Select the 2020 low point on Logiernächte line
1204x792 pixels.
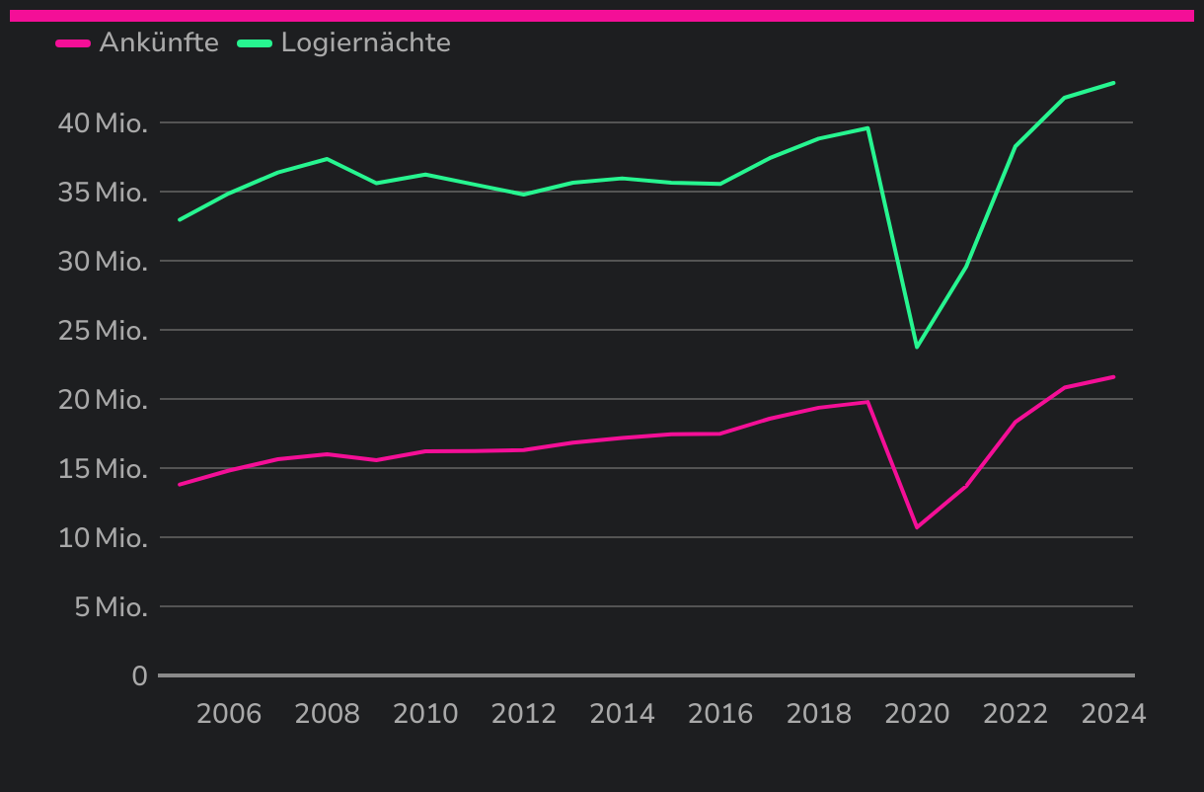coord(917,347)
